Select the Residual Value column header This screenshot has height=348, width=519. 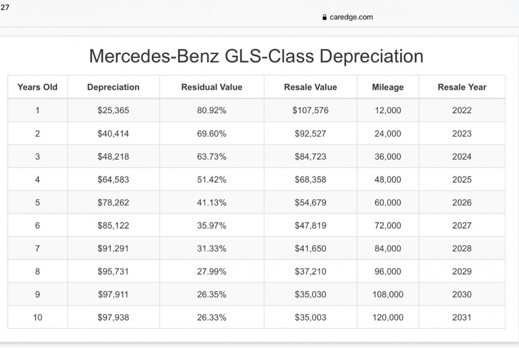tap(212, 87)
